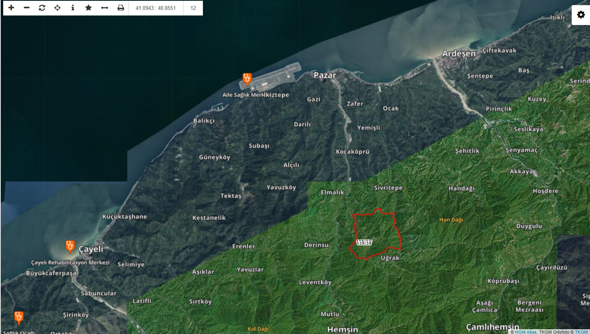Open favorites with the star icon
This screenshot has width=590, height=334.
coord(88,8)
